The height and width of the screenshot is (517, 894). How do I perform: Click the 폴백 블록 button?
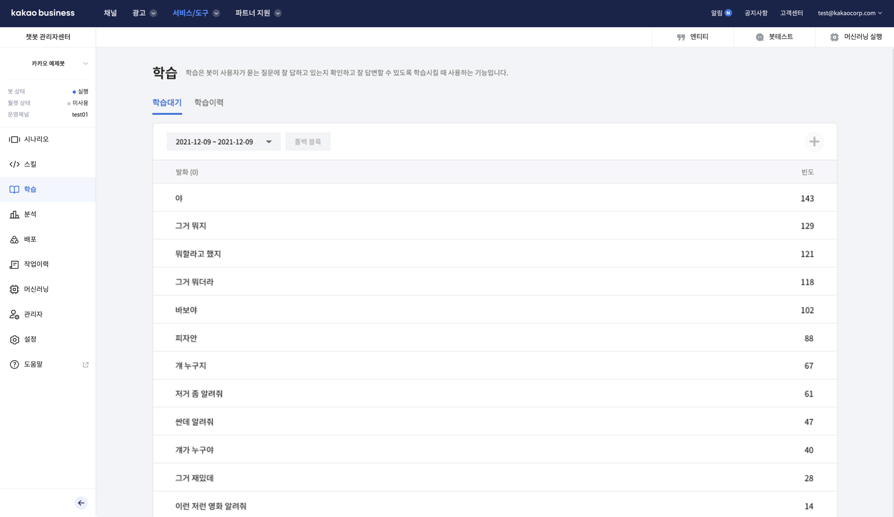[x=308, y=142]
